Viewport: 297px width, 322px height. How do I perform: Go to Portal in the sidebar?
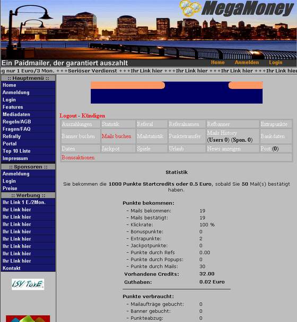point(10,144)
